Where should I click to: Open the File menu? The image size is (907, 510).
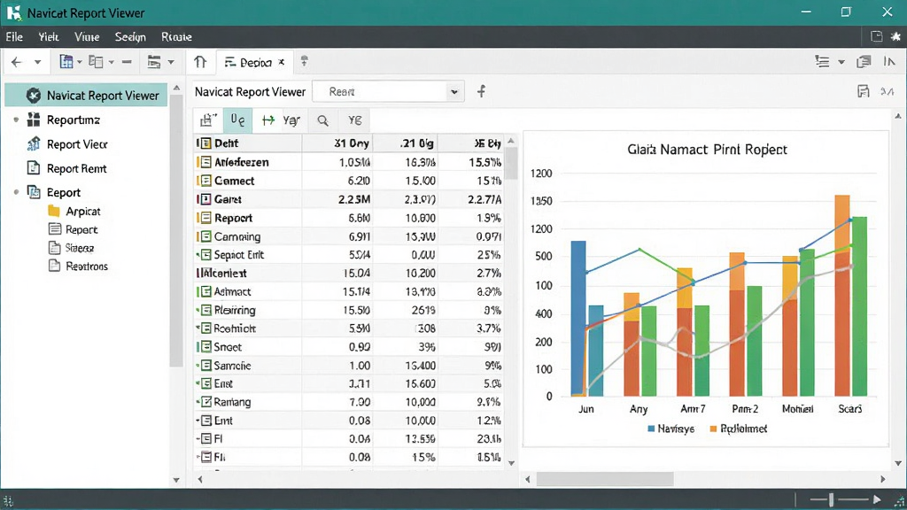tap(14, 37)
